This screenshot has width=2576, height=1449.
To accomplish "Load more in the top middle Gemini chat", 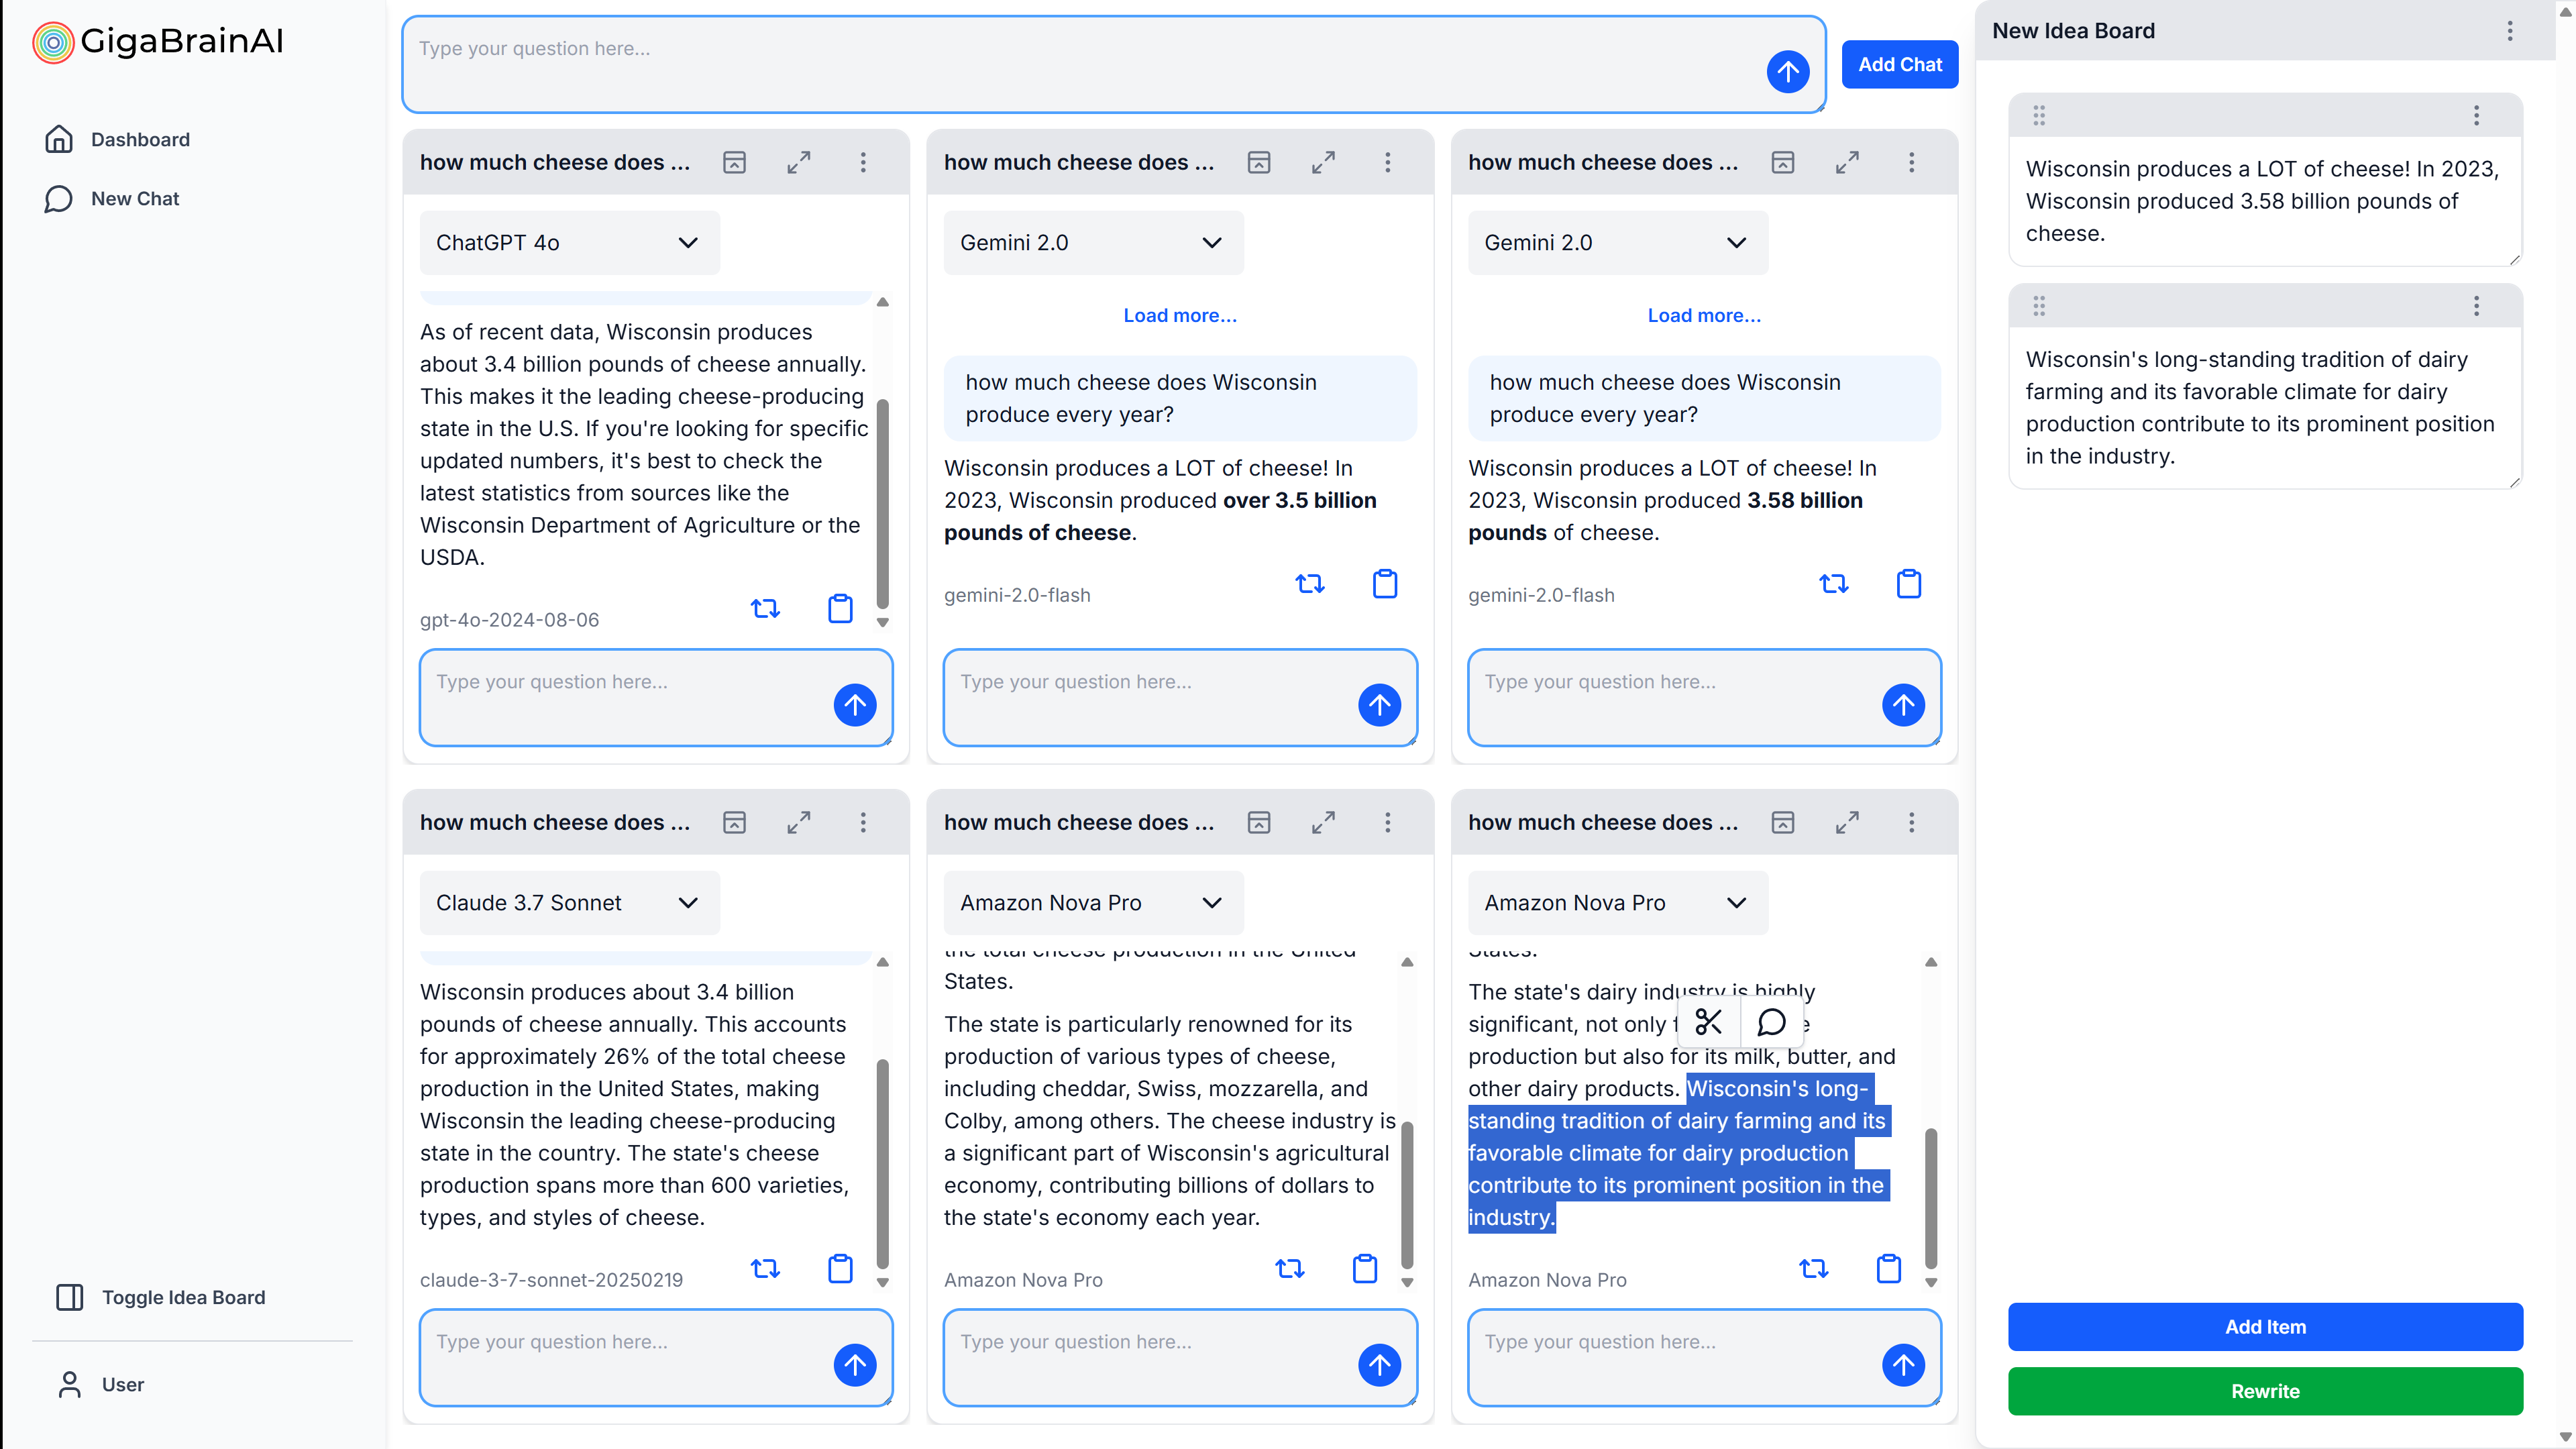I will [1180, 315].
